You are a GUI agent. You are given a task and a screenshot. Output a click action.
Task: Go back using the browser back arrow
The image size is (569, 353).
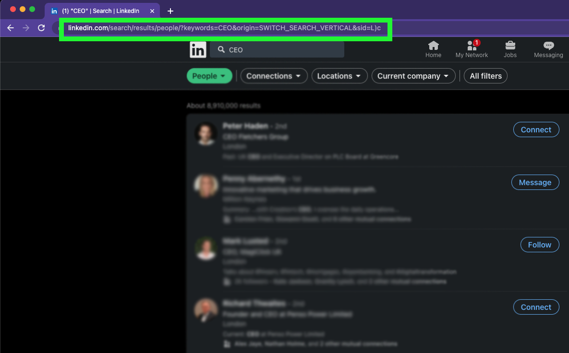(x=11, y=28)
